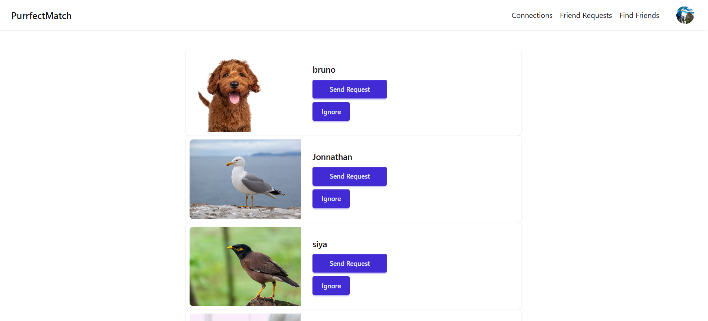Image resolution: width=708 pixels, height=321 pixels.
Task: Click the name bruno
Action: click(324, 70)
